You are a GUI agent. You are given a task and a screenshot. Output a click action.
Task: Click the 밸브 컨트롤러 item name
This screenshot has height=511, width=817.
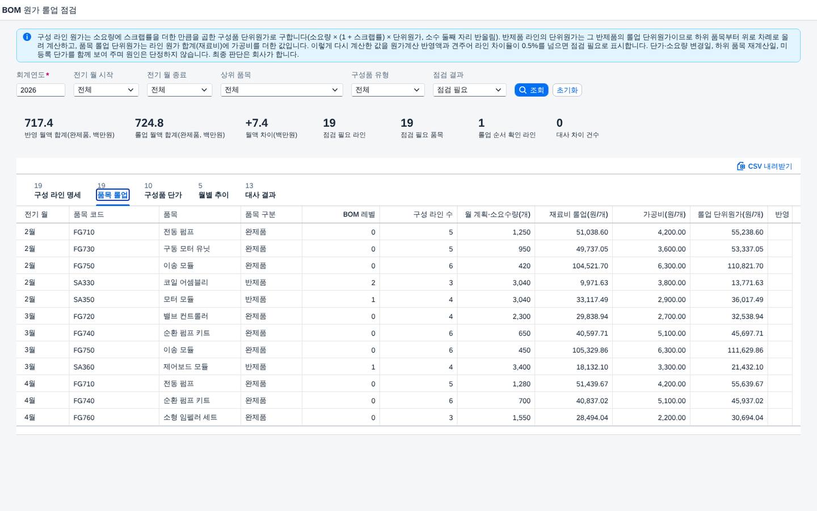pyautogui.click(x=186, y=316)
